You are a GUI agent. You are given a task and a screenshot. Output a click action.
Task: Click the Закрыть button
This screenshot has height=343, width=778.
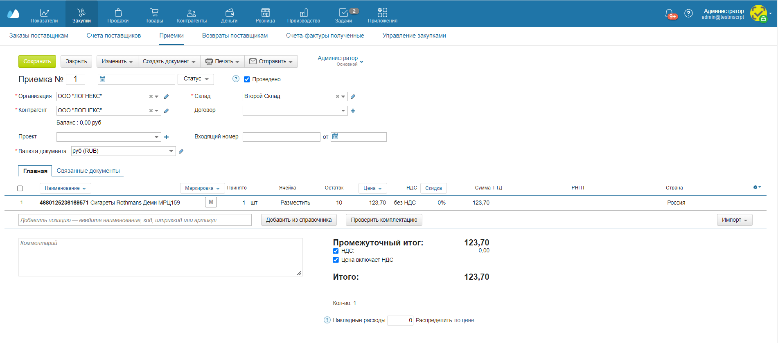[x=77, y=61]
